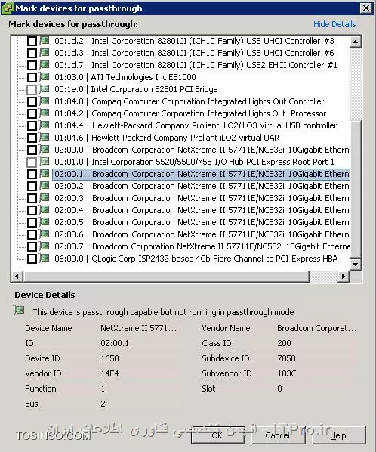Screen dimensions: 376x452
Task: Check the box for 00:1d.7 USB2 EHCI Controller #1
Action: point(32,66)
